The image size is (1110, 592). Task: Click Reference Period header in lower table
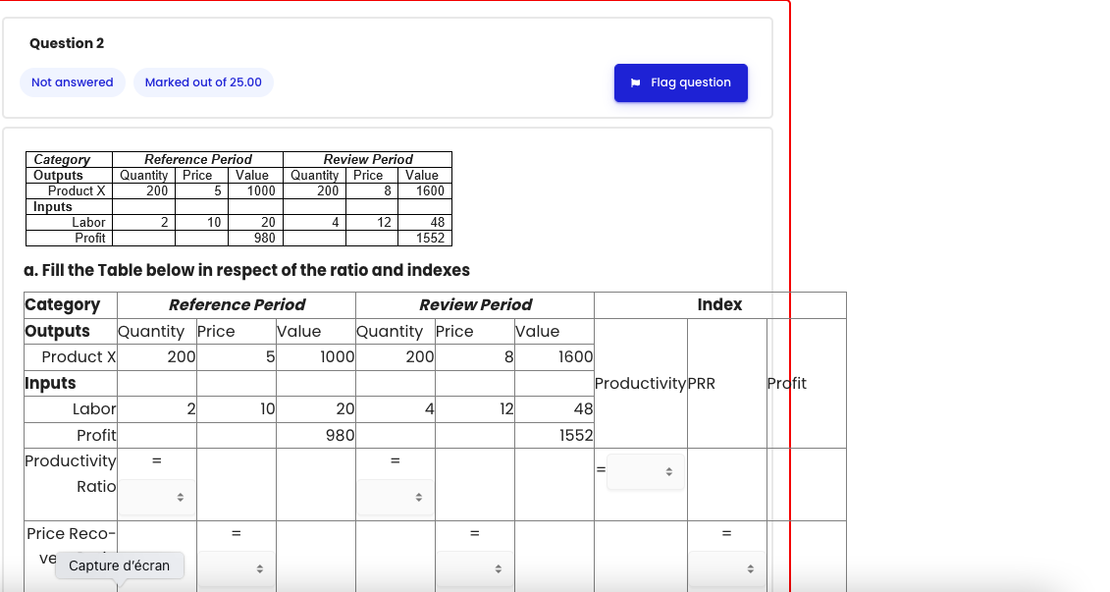coord(237,304)
